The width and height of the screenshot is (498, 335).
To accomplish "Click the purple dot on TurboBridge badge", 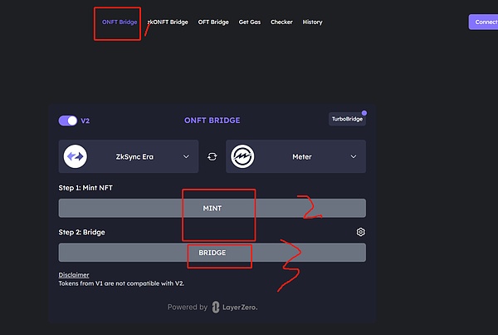I will coord(364,112).
